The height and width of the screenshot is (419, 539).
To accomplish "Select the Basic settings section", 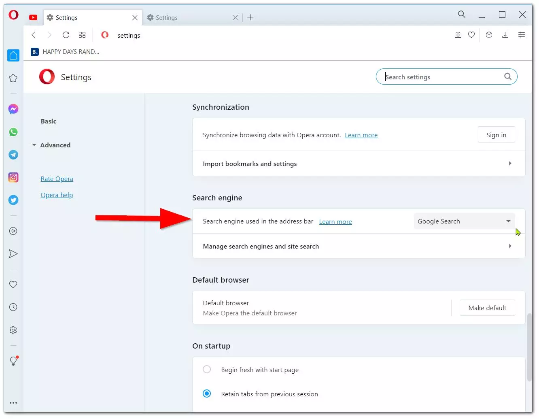I will 49,121.
